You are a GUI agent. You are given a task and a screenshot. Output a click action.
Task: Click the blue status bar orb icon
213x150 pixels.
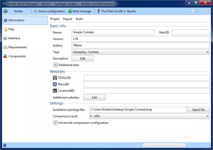pyautogui.click(x=5, y=145)
